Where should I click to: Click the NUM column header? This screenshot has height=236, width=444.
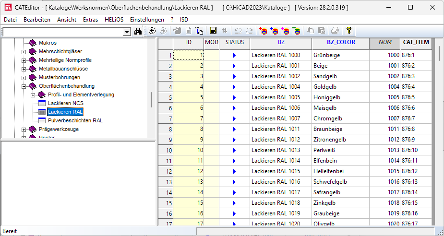(x=384, y=43)
